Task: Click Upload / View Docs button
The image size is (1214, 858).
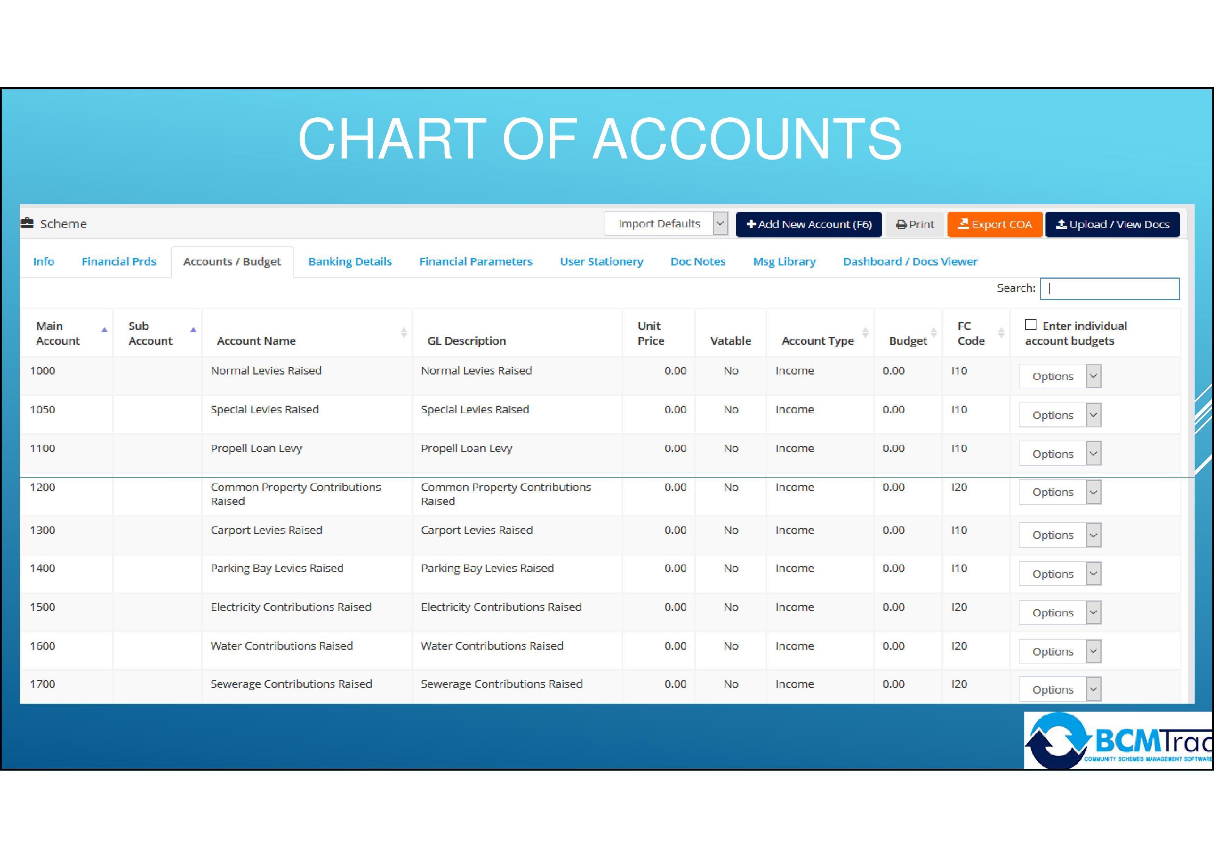Action: 1113,225
